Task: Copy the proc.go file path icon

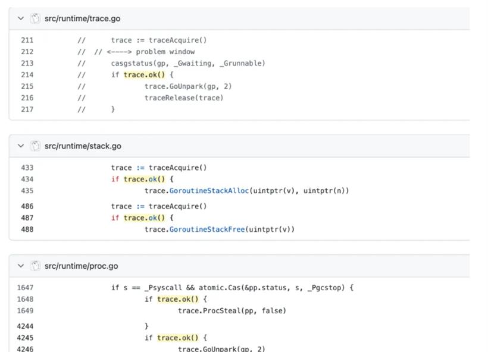Action: [35, 266]
